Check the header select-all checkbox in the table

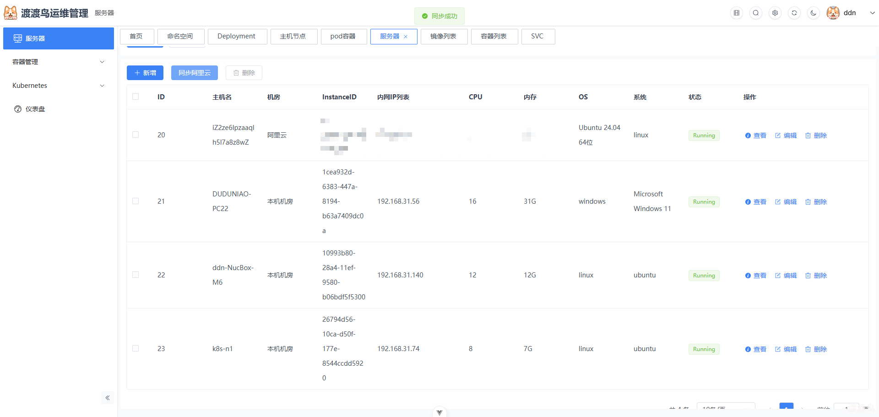point(135,97)
